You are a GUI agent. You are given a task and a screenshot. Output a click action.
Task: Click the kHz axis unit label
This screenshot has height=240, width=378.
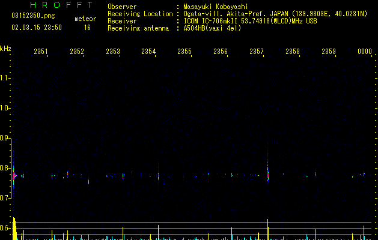tap(5, 49)
